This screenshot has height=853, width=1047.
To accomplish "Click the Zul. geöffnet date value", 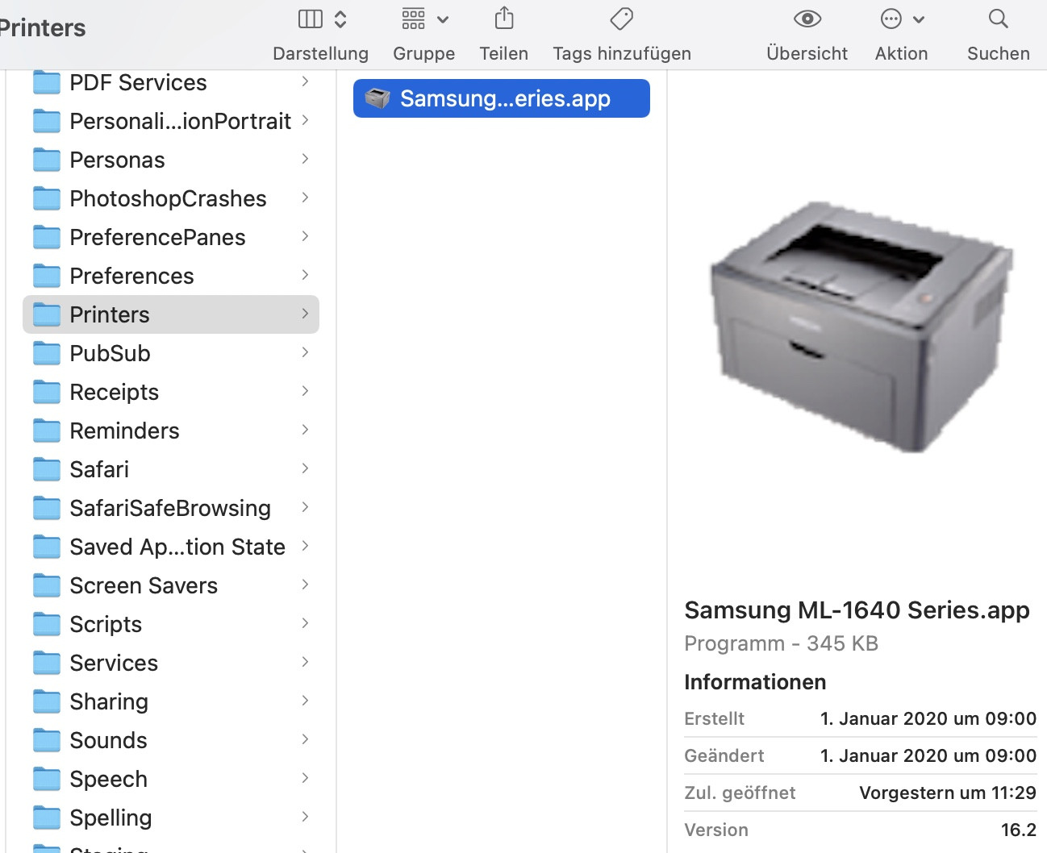I will [x=948, y=793].
